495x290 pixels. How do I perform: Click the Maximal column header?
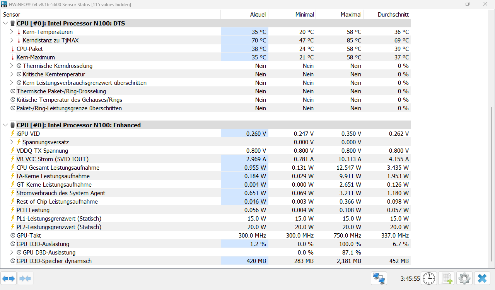pos(340,15)
